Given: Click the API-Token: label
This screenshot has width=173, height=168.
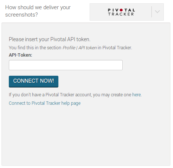Looking at the screenshot, I should (x=21, y=55).
